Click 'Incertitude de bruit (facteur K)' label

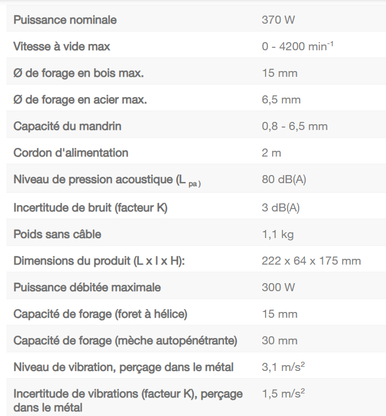(x=90, y=207)
